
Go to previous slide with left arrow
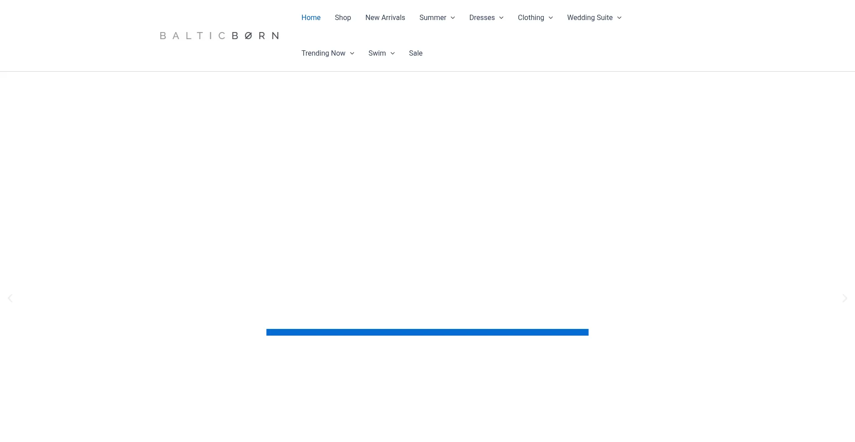point(10,298)
